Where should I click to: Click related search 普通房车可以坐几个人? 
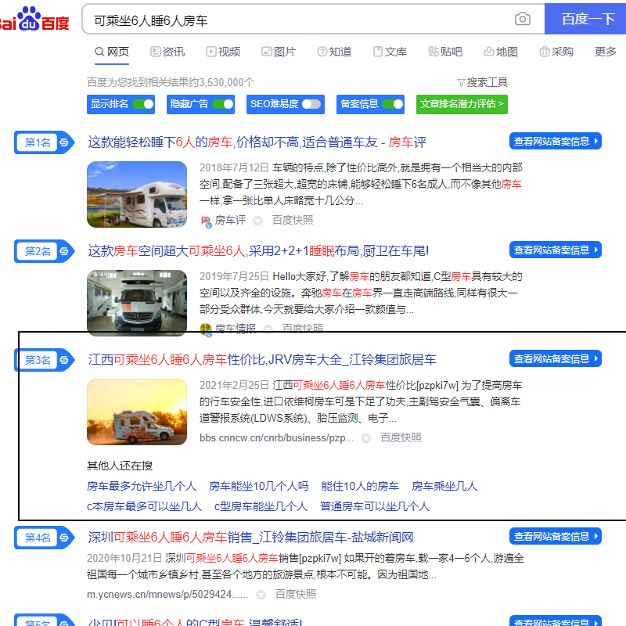click(375, 506)
